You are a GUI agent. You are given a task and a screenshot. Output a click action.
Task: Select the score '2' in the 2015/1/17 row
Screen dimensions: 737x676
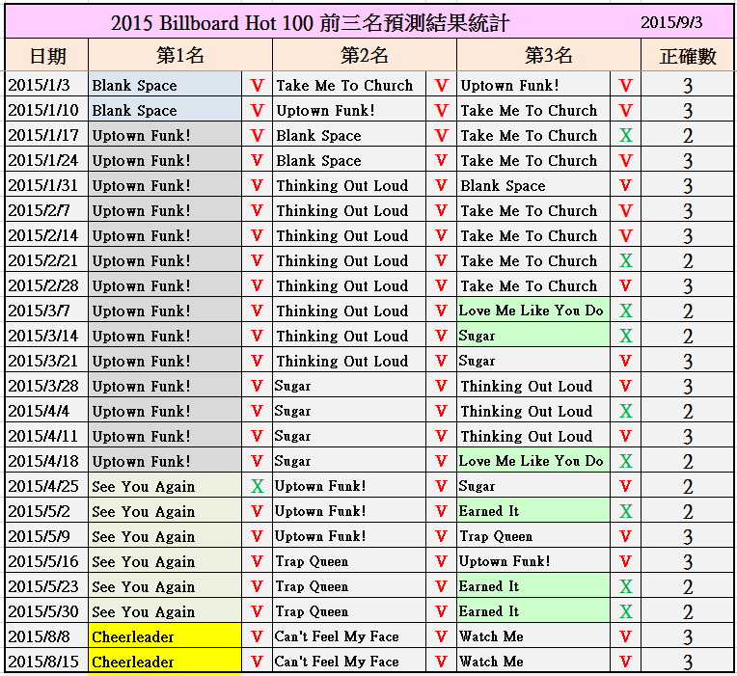[688, 136]
